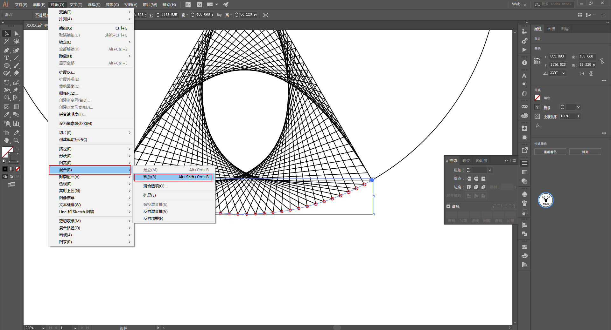Click the fill color swatch in properties
The height and width of the screenshot is (330, 611).
click(537, 98)
